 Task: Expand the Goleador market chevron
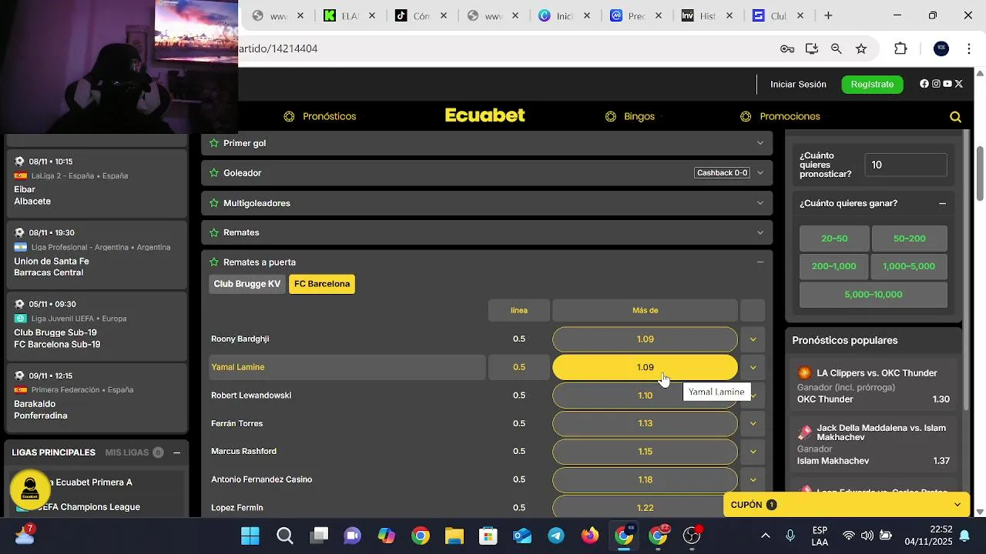(x=760, y=173)
